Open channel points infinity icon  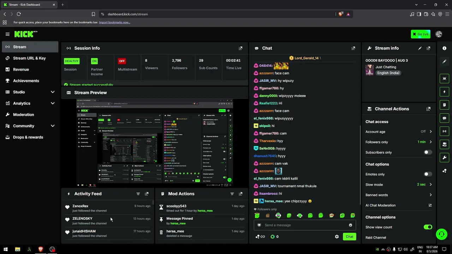[260, 237]
